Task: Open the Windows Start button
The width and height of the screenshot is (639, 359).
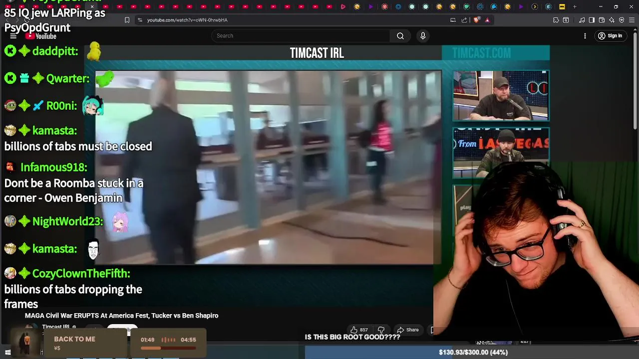Action: point(7,352)
